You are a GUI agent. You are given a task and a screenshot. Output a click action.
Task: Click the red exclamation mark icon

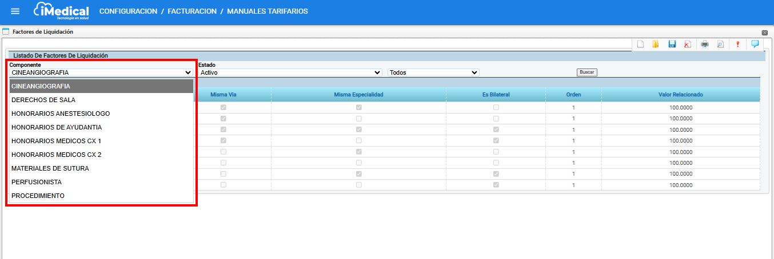point(737,44)
